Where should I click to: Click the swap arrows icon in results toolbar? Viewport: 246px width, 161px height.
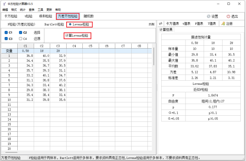click(x=160, y=24)
